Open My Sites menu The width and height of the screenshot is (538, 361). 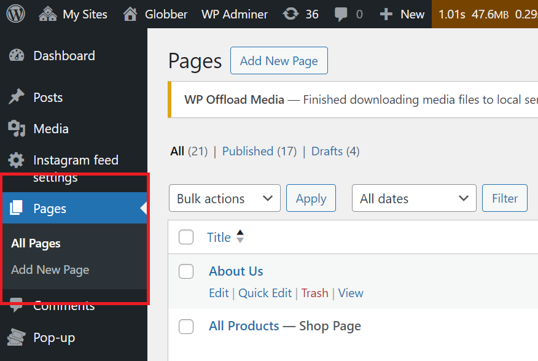(x=85, y=14)
